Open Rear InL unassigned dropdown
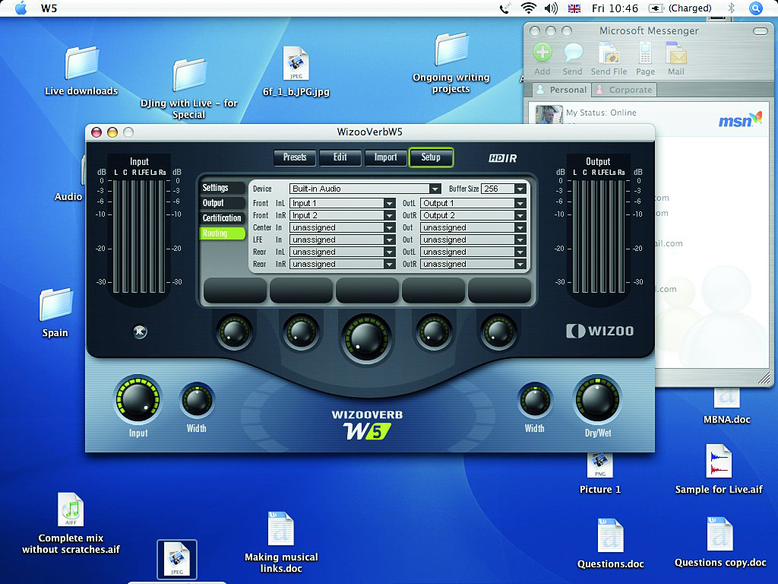This screenshot has height=584, width=778. click(343, 252)
